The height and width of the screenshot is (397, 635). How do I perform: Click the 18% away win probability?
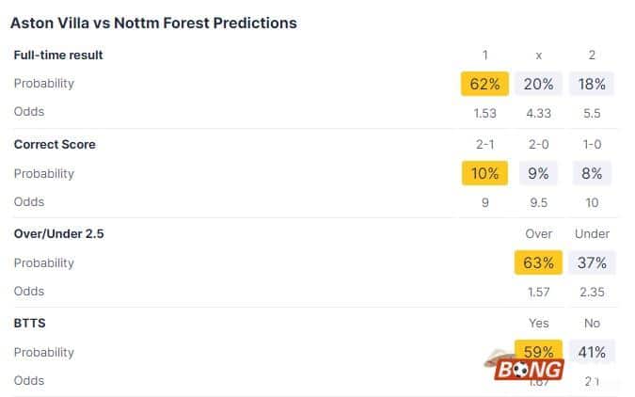(592, 84)
